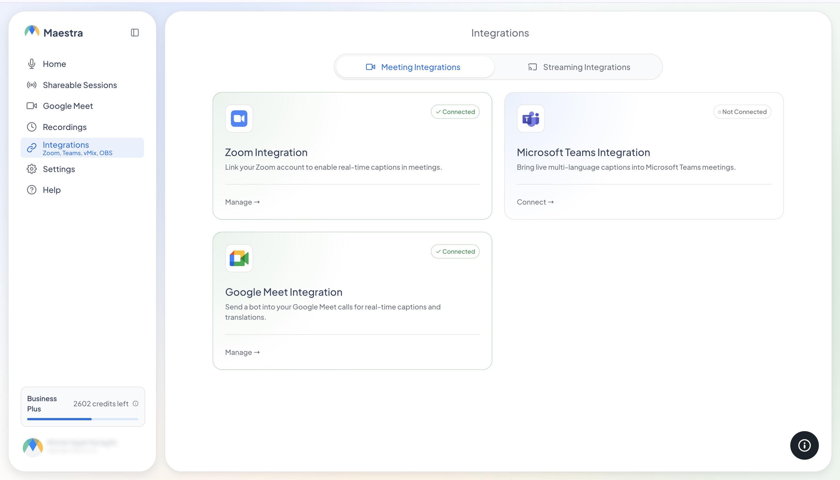Click Connected badge on Zoom card
Image resolution: width=840 pixels, height=480 pixels.
tap(455, 112)
